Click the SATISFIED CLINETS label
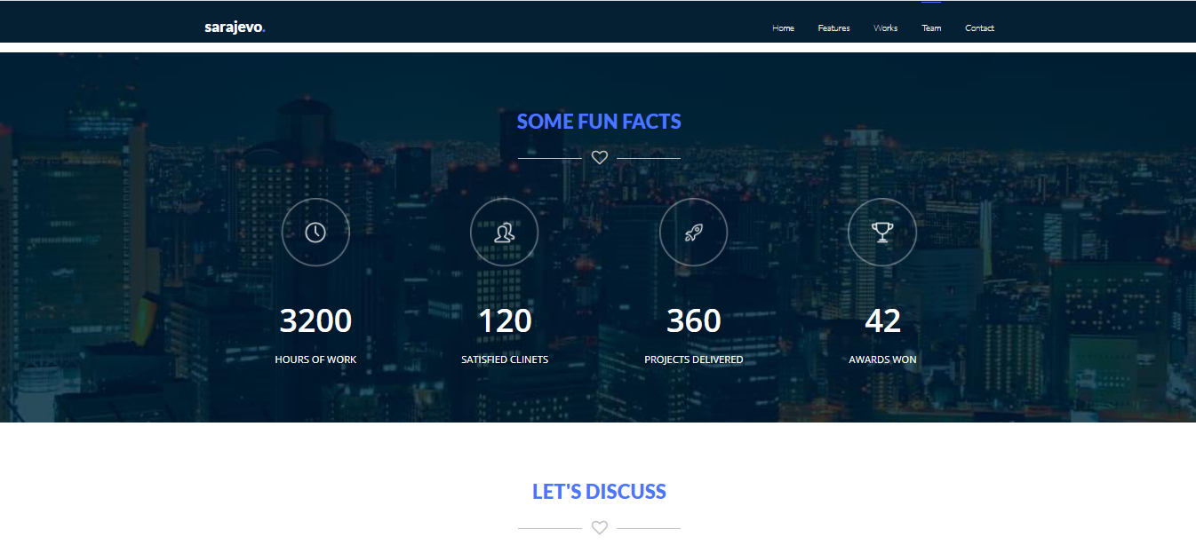The height and width of the screenshot is (553, 1196). 505,359
